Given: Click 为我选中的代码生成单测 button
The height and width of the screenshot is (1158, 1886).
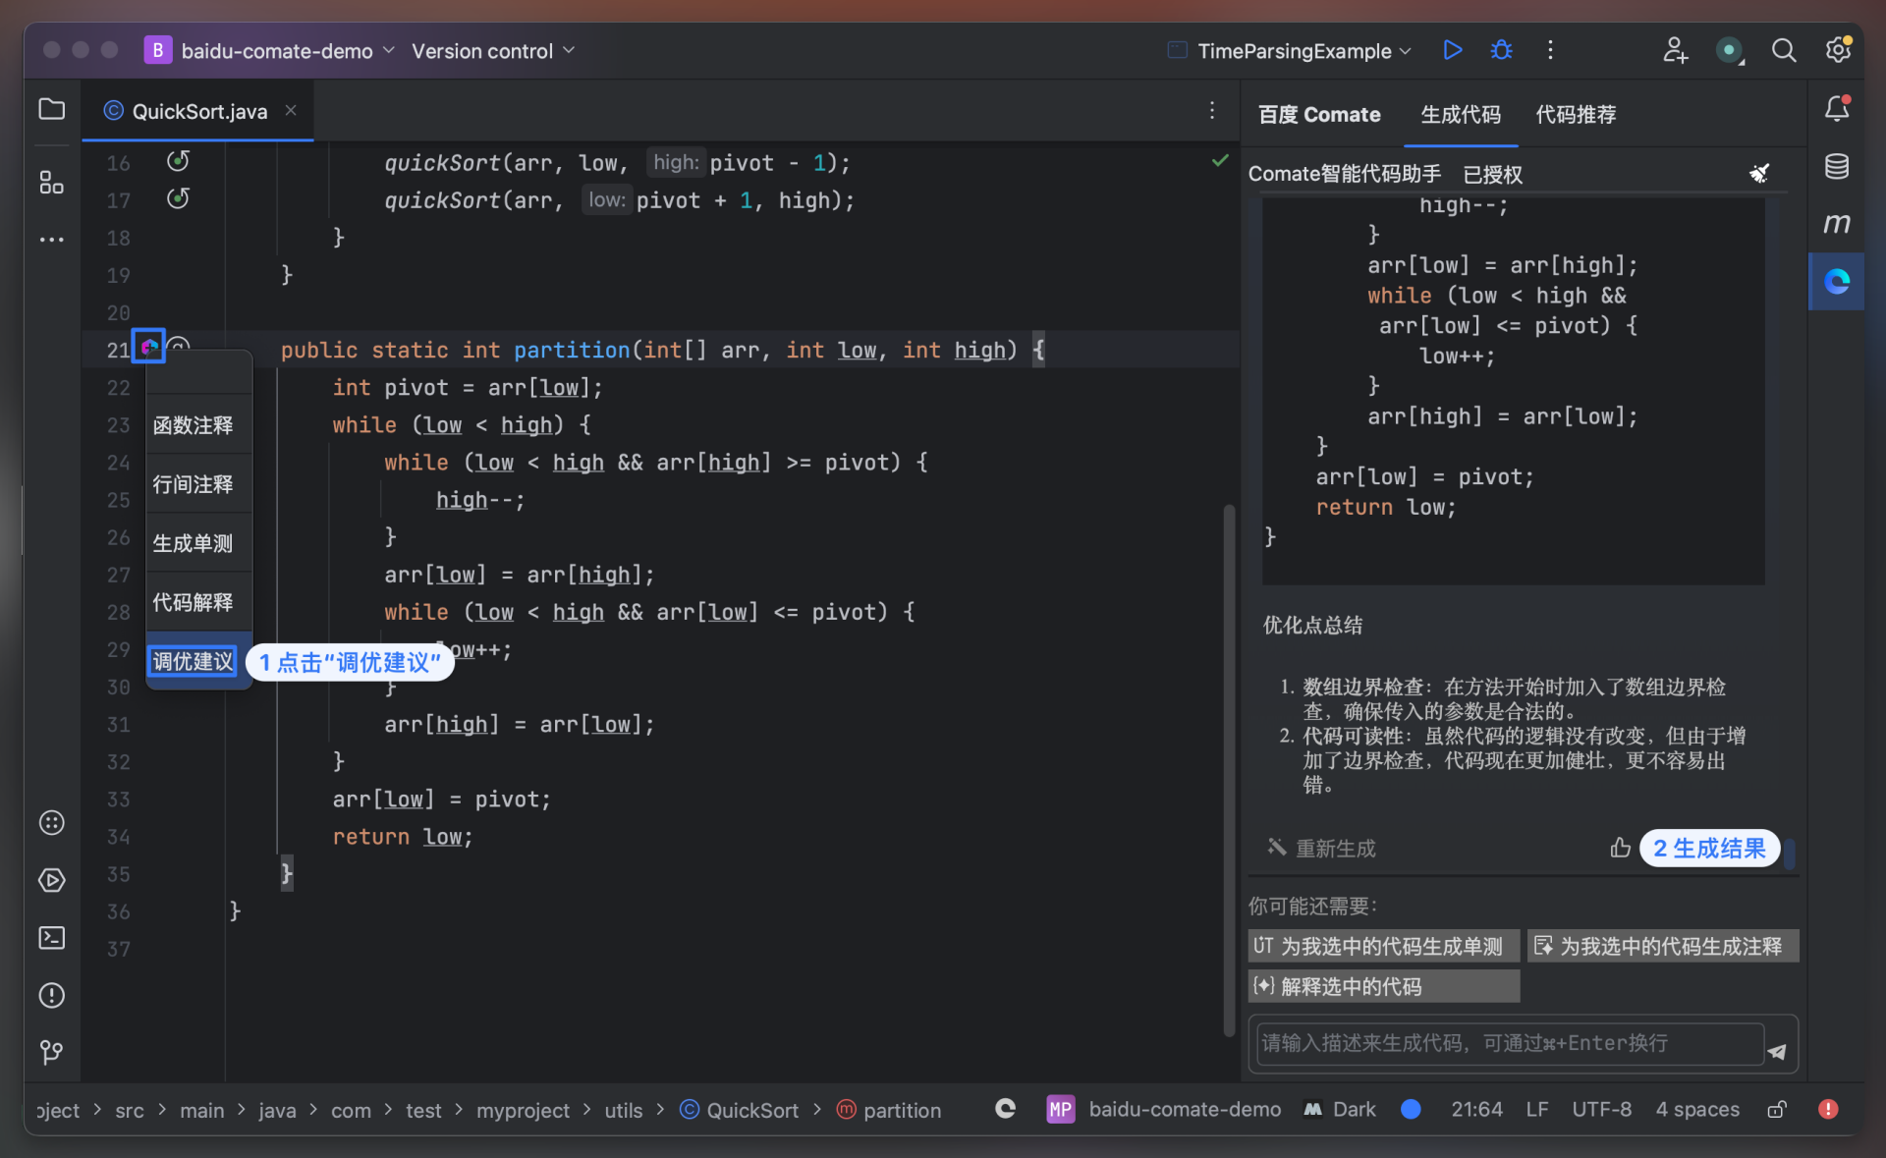Looking at the screenshot, I should [1382, 946].
